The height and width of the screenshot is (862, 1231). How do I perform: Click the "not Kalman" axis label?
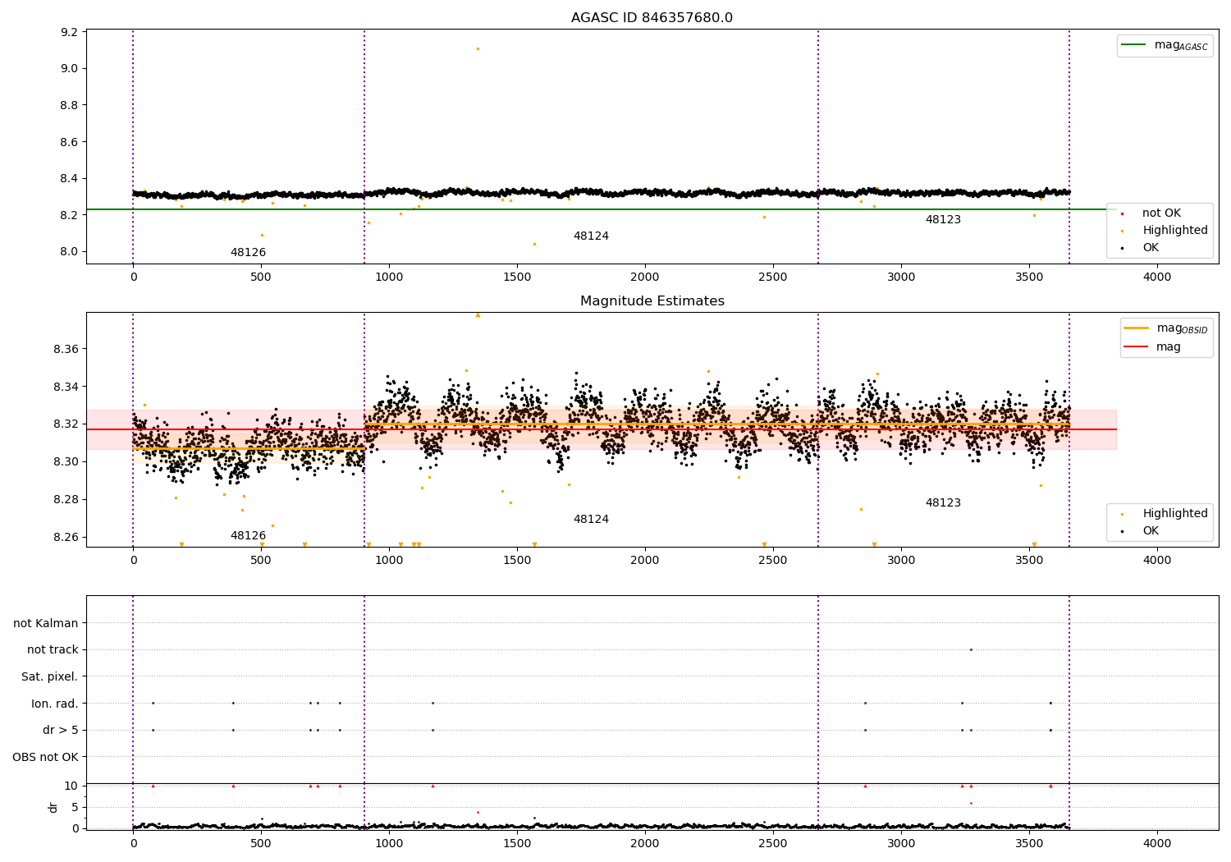pos(46,623)
